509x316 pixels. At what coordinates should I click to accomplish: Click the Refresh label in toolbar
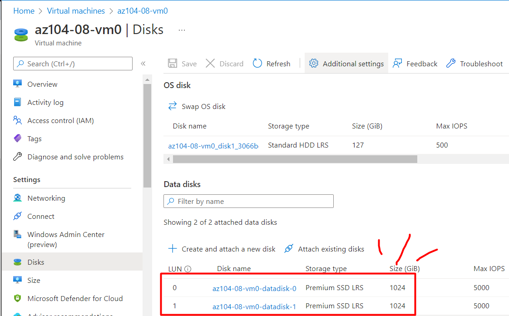point(278,64)
